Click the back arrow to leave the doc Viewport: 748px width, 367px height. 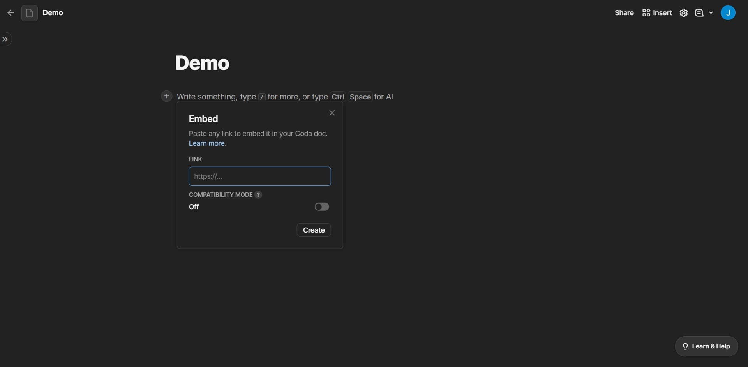pyautogui.click(x=11, y=12)
